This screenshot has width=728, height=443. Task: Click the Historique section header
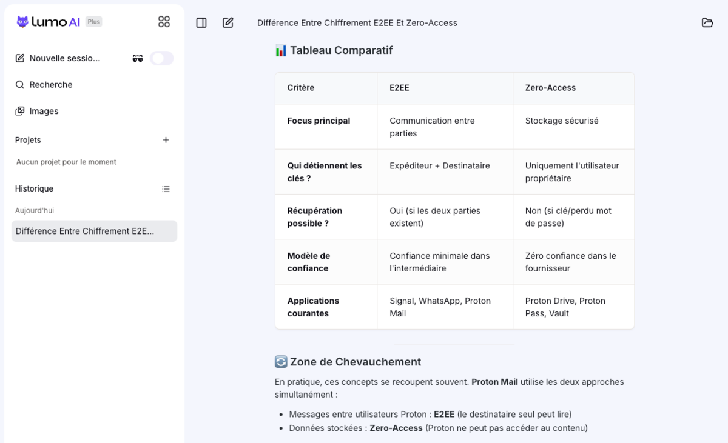[34, 188]
